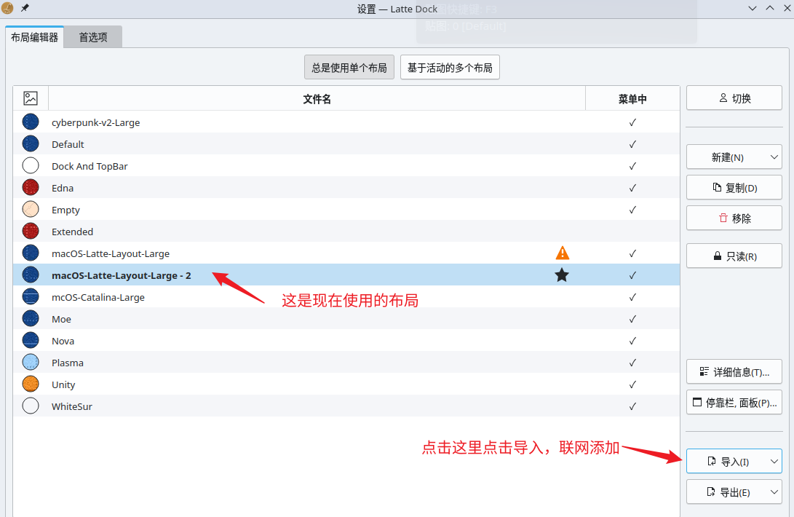794x517 pixels.
Task: Select the Extended layout name
Action: tap(72, 232)
